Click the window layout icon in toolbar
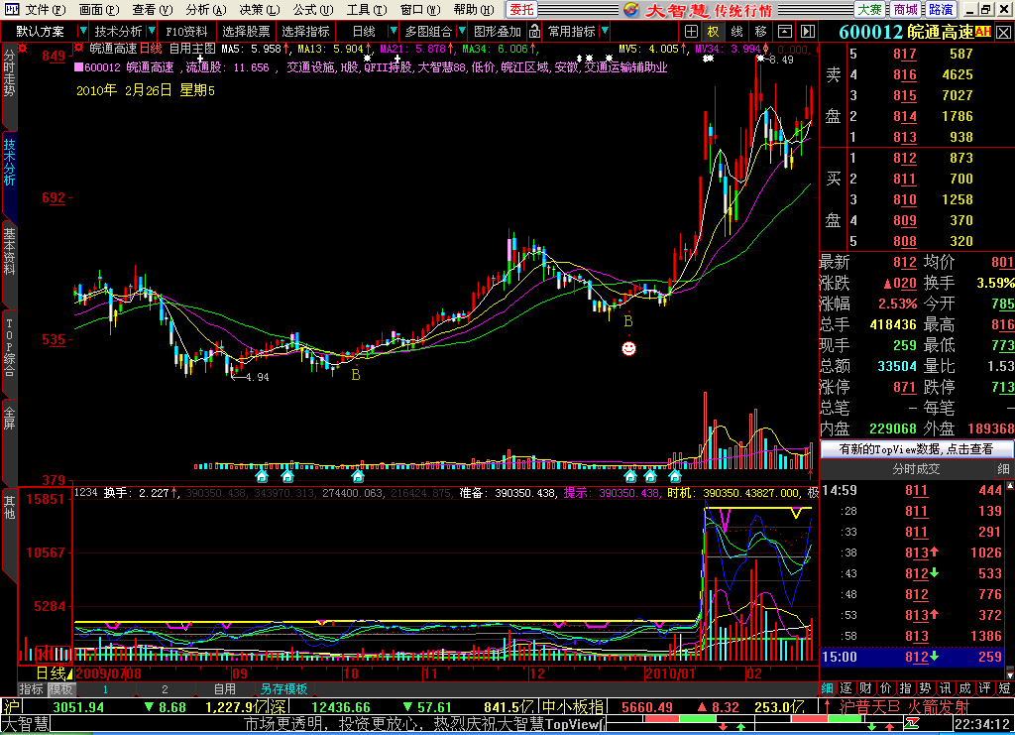This screenshot has width=1015, height=735. click(785, 31)
